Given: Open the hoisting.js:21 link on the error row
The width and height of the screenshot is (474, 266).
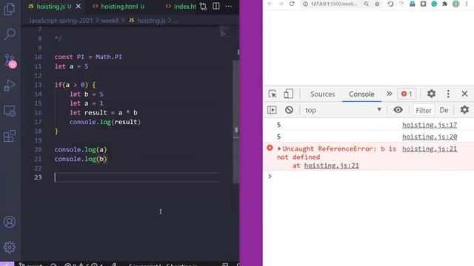Looking at the screenshot, I should pos(430,149).
